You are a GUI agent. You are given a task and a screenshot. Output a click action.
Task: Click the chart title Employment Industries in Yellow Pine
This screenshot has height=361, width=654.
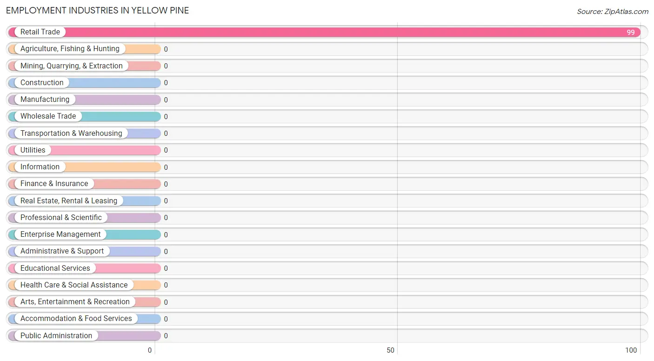click(x=98, y=10)
